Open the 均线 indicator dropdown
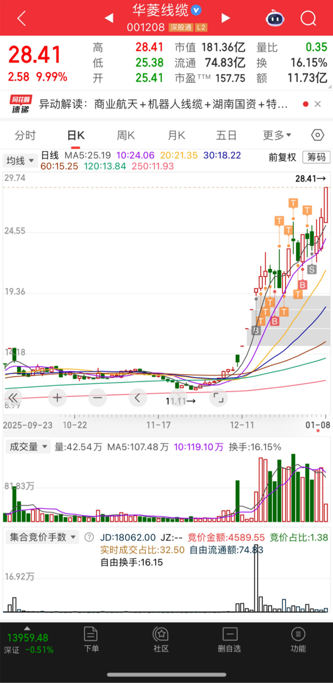333x683 pixels. click(x=20, y=161)
